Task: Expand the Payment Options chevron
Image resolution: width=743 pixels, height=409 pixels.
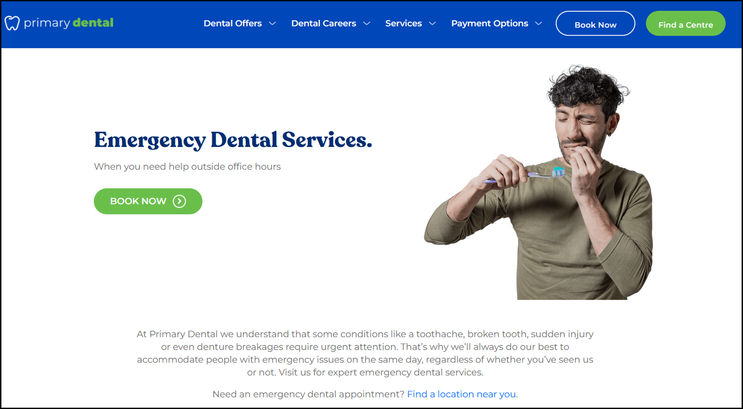Action: 539,24
